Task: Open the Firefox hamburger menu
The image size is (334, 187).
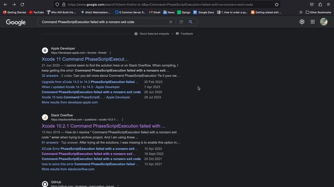Action: point(328,5)
